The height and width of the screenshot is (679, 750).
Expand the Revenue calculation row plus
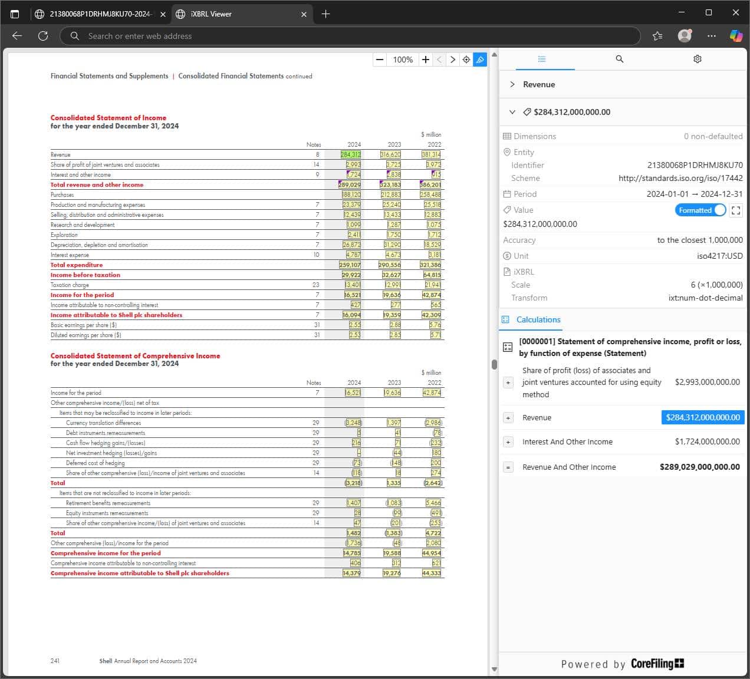tap(508, 418)
